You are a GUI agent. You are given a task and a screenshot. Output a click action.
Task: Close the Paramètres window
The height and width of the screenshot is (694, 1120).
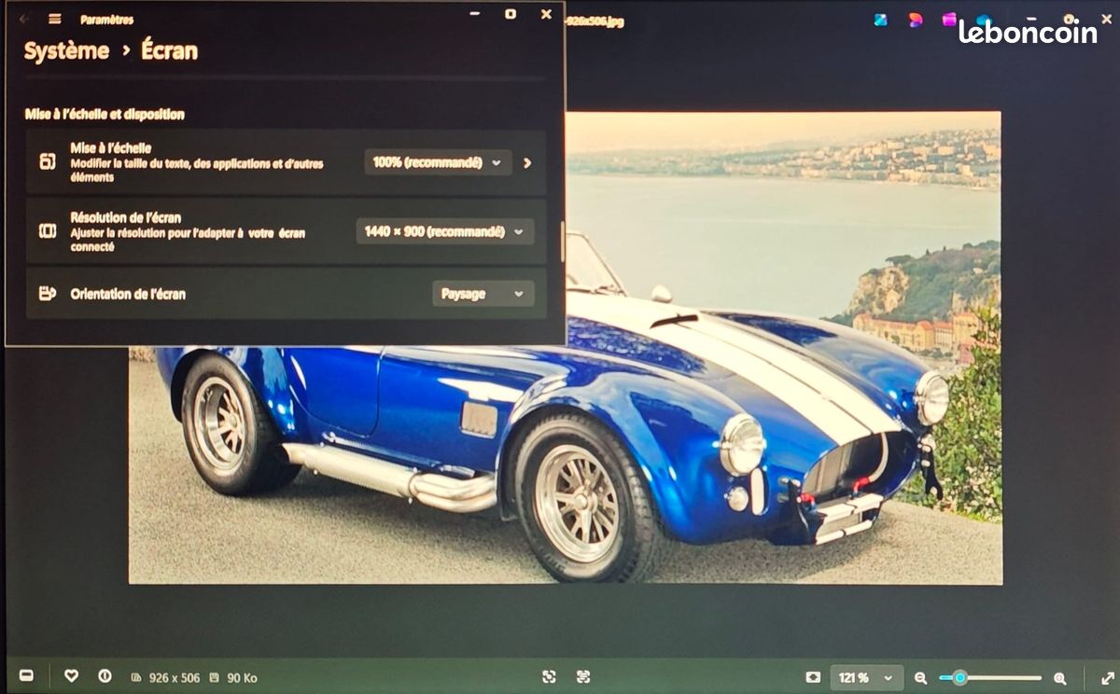(546, 14)
